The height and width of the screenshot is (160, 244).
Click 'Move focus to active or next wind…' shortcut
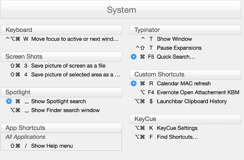pos(75,39)
